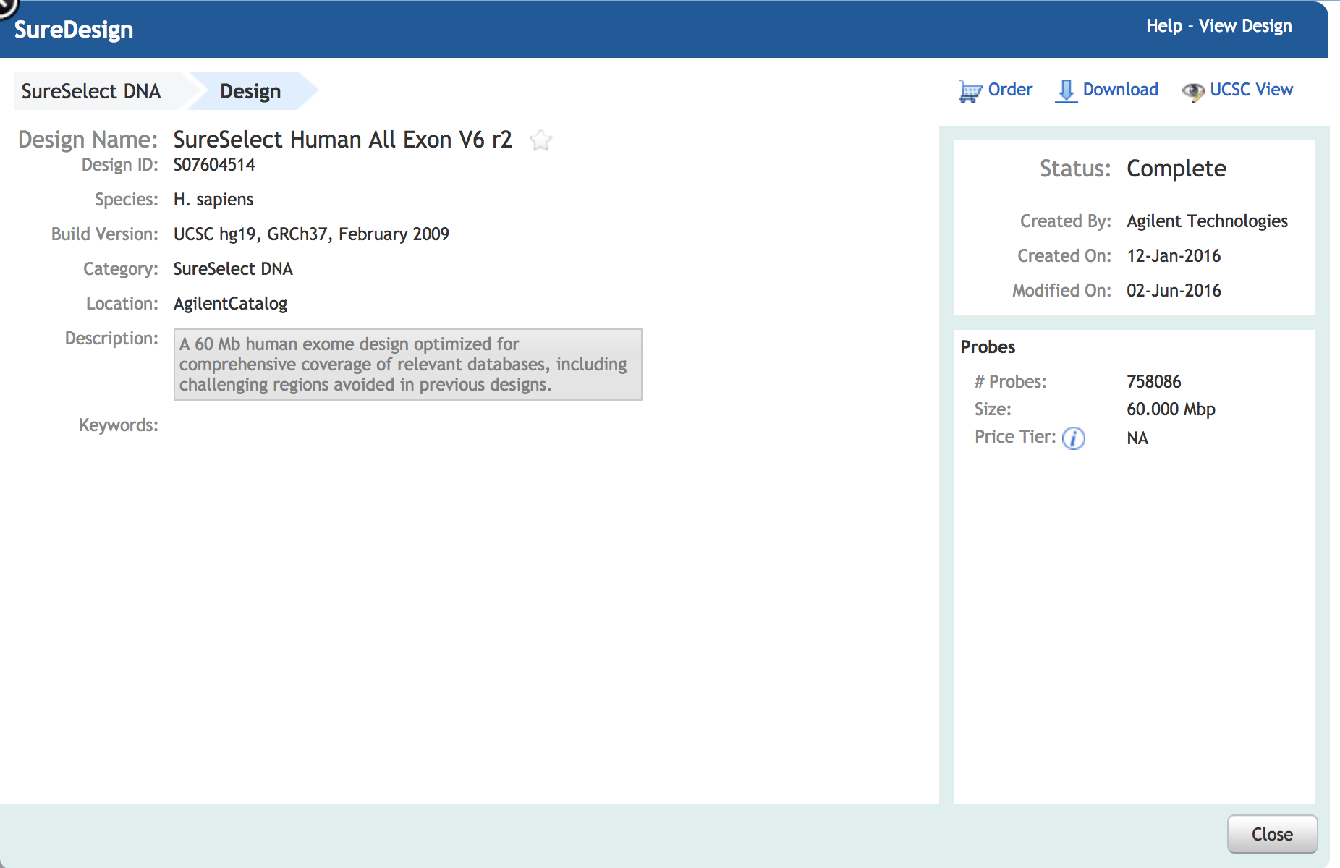Click the Close button
The height and width of the screenshot is (868, 1340).
click(x=1272, y=834)
